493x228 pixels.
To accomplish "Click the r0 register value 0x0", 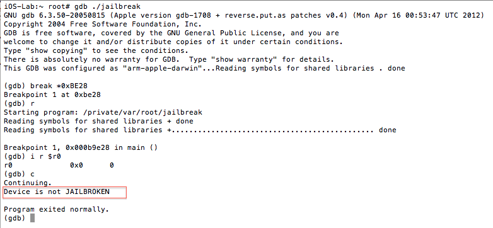I will click(x=76, y=165).
